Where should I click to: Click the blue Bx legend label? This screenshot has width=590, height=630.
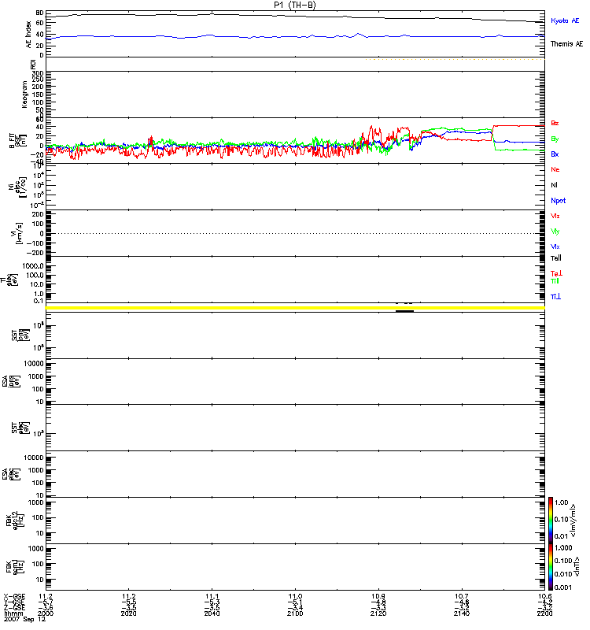point(555,154)
